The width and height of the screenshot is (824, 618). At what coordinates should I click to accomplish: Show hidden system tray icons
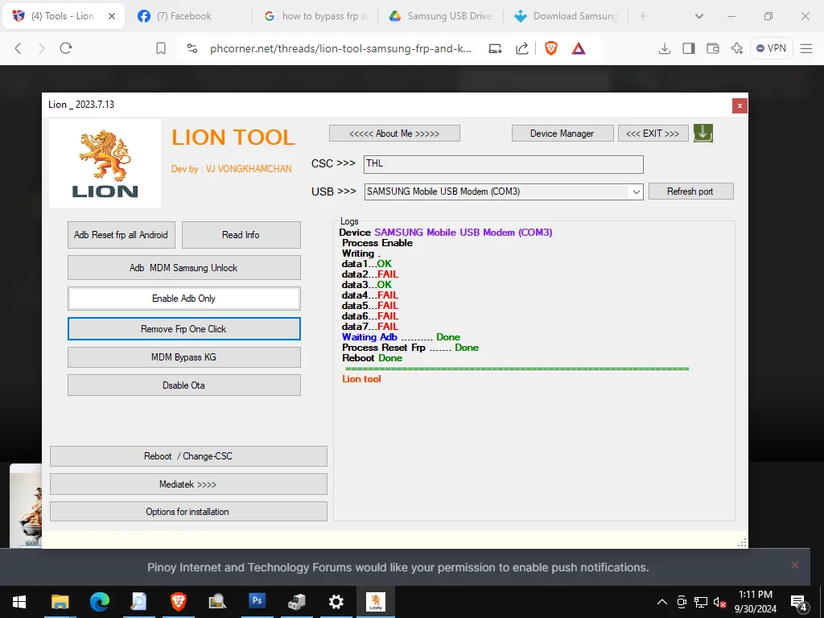coord(662,602)
